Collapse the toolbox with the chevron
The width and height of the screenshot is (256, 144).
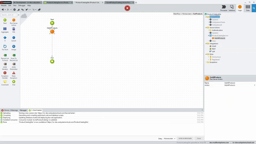coord(18,15)
